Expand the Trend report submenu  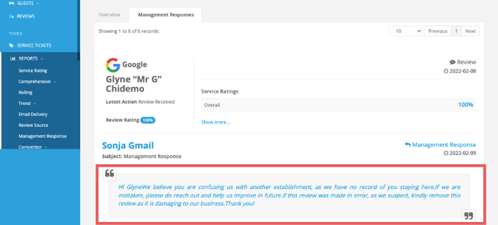[27, 104]
